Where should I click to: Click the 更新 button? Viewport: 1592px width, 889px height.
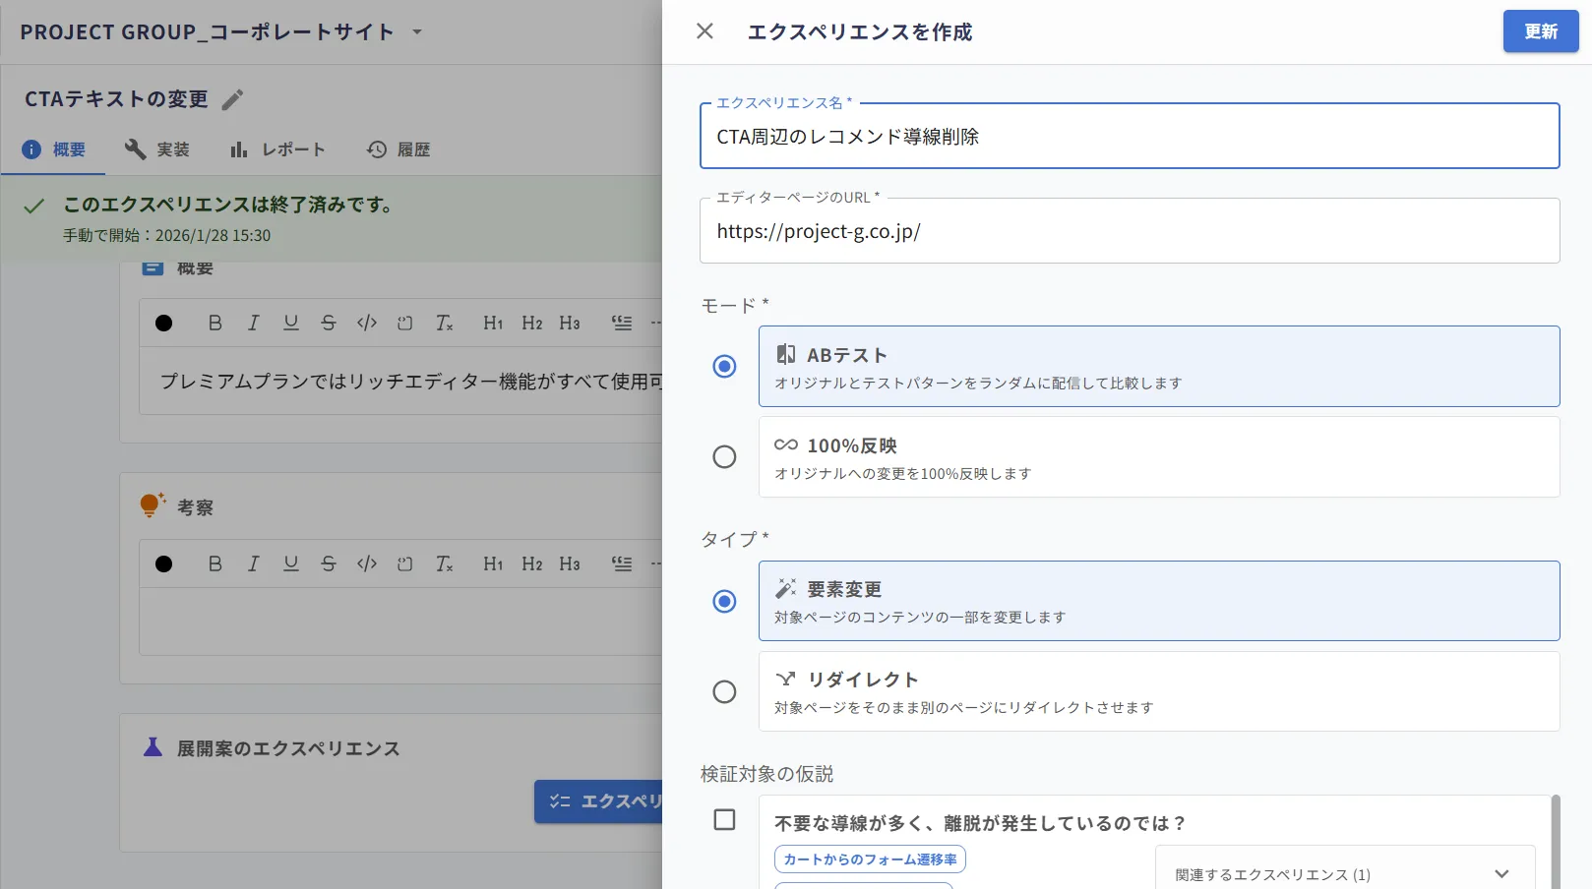click(x=1541, y=31)
